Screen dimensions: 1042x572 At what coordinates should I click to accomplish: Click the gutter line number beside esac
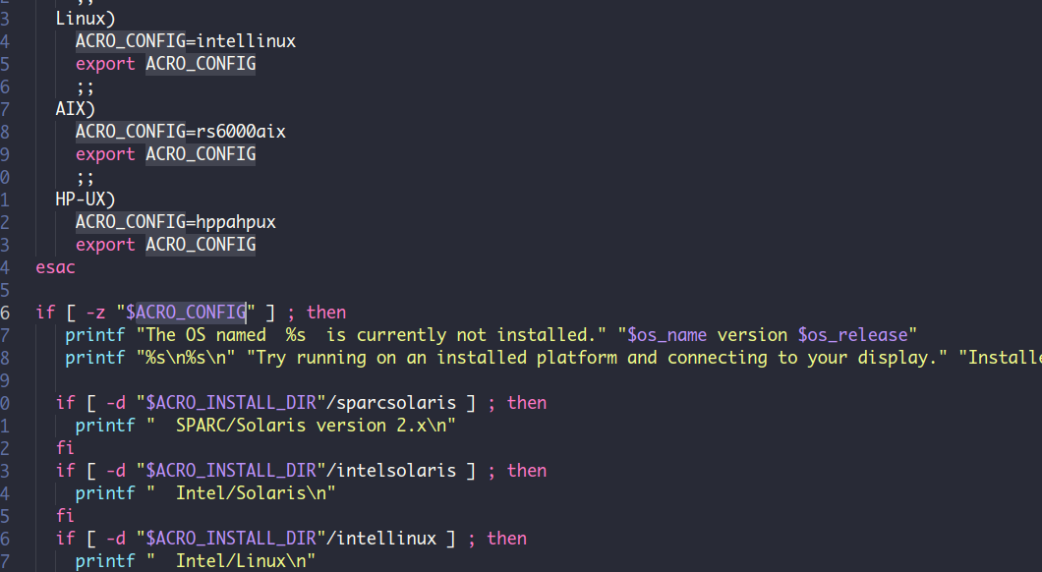tap(5, 267)
